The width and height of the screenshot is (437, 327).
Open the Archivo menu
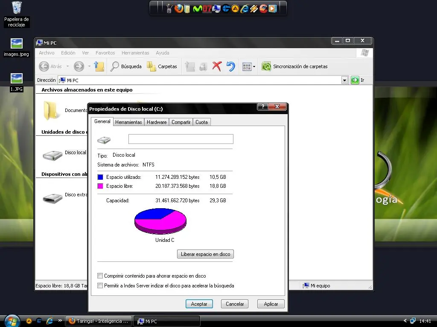coord(47,53)
